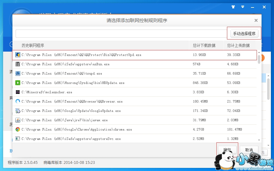Click the asBsn.exe program icon
Image resolution: width=274 pixels, height=171 pixels.
(x=18, y=64)
